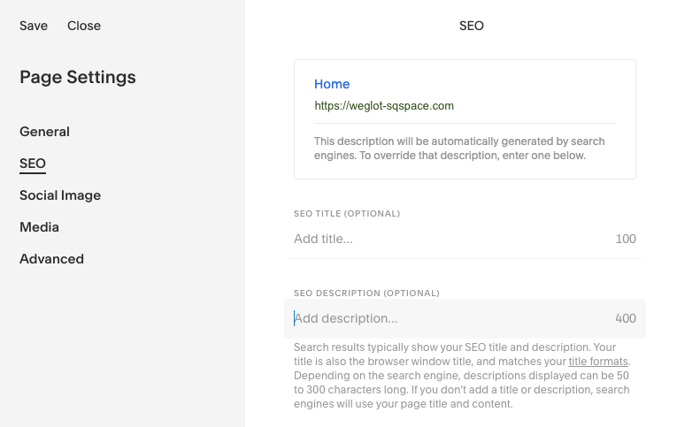Switch to the Social Image tab
Image resolution: width=677 pixels, height=427 pixels.
(x=60, y=195)
